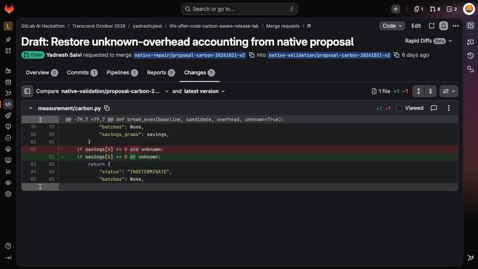Image resolution: width=478 pixels, height=269 pixels.
Task: Open carbon.py file options kebab menu
Action: point(448,108)
